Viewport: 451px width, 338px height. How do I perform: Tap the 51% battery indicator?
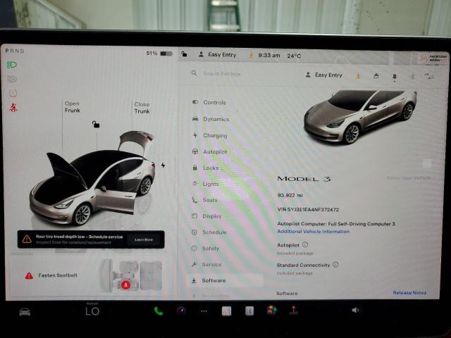pyautogui.click(x=159, y=54)
